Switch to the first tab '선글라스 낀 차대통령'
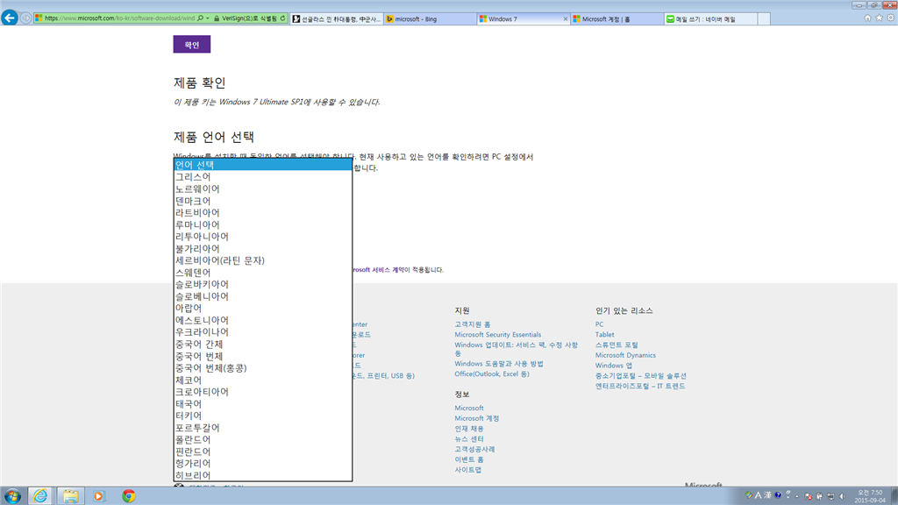This screenshot has height=505, width=898. pos(337,19)
